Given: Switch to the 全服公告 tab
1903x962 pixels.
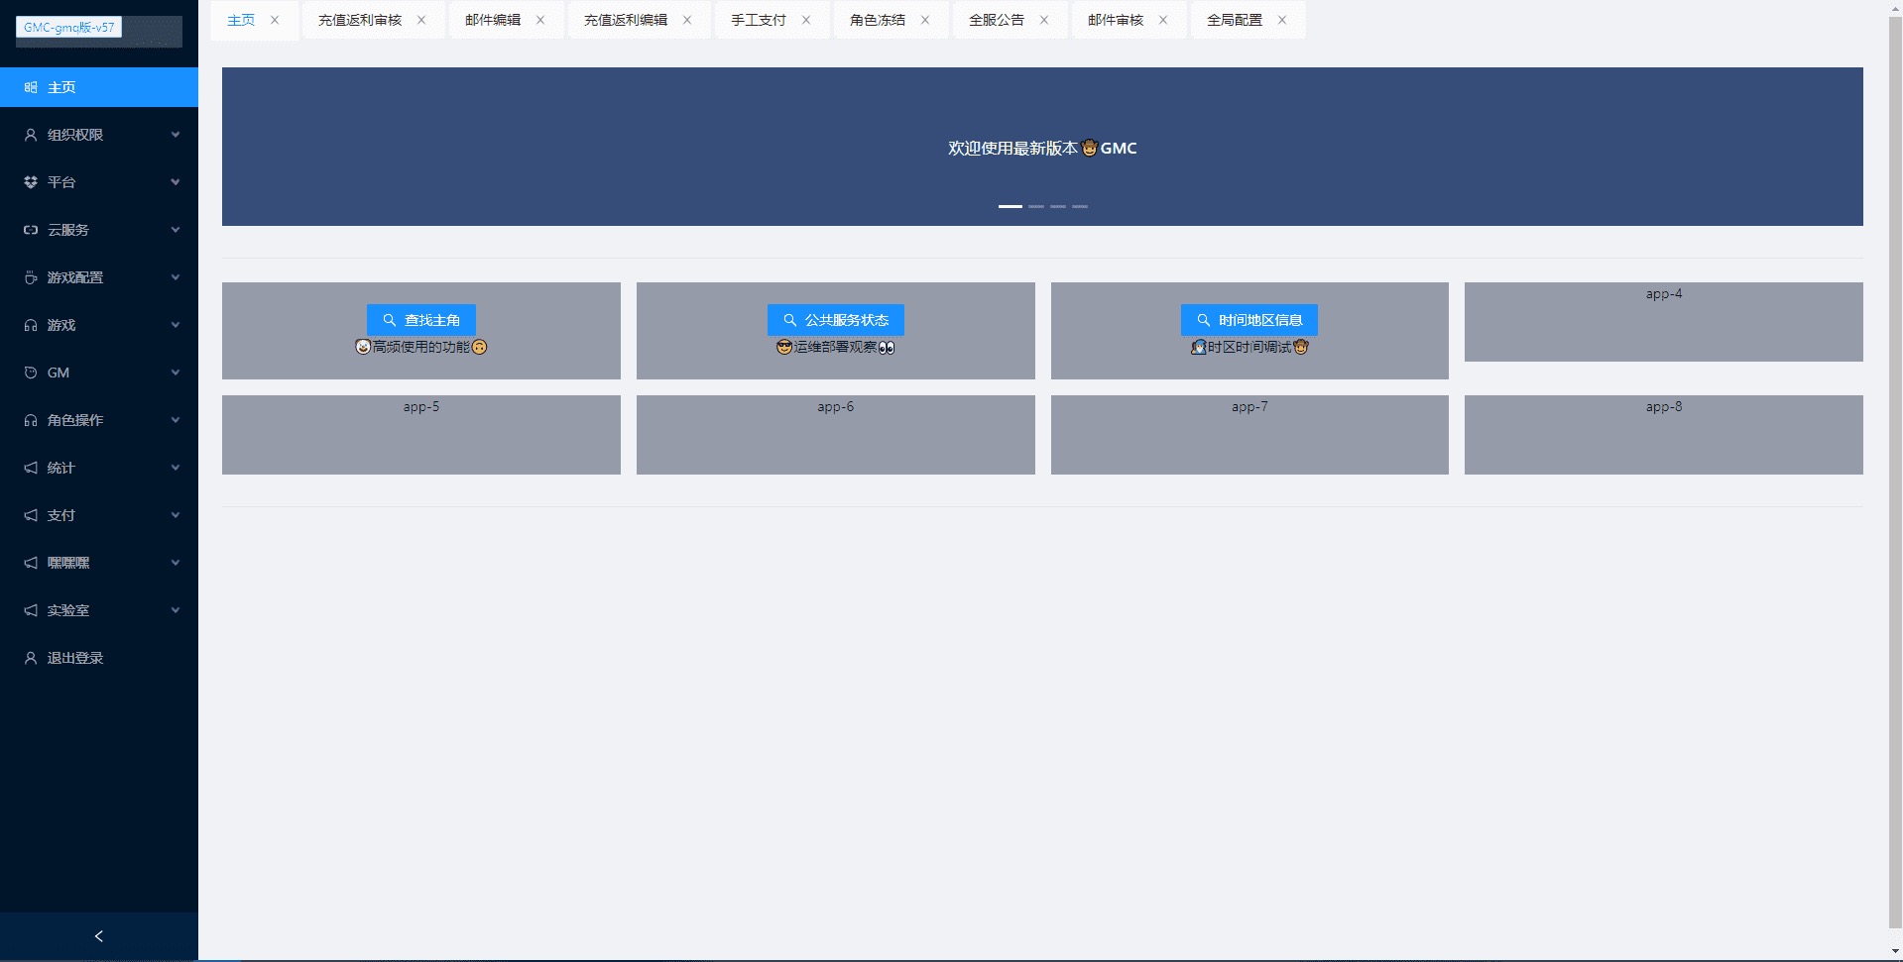Looking at the screenshot, I should (x=997, y=20).
